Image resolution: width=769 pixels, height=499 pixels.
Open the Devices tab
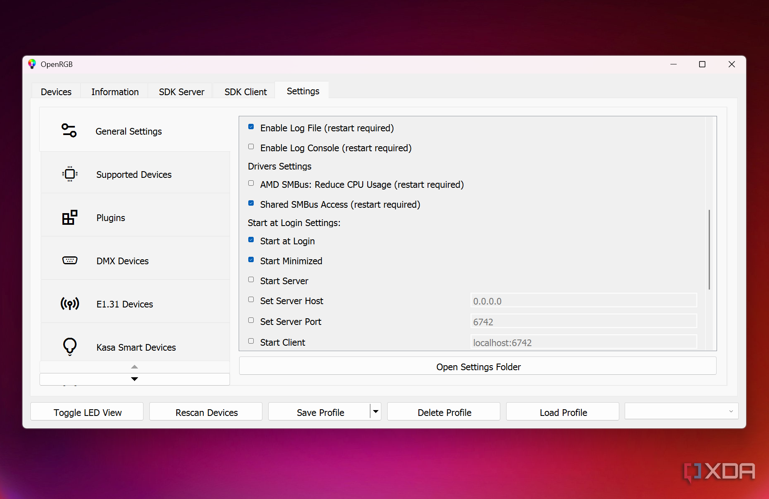[x=56, y=92]
